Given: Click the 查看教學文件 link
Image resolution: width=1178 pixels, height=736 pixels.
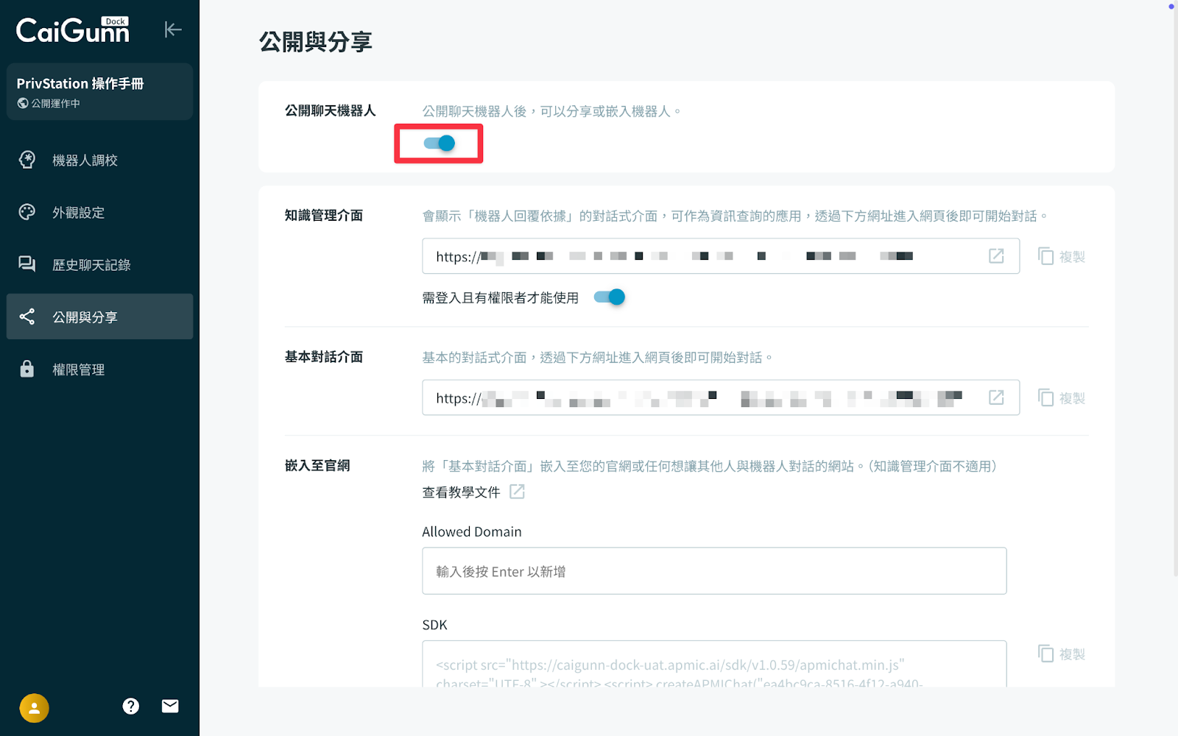Looking at the screenshot, I should 461,492.
